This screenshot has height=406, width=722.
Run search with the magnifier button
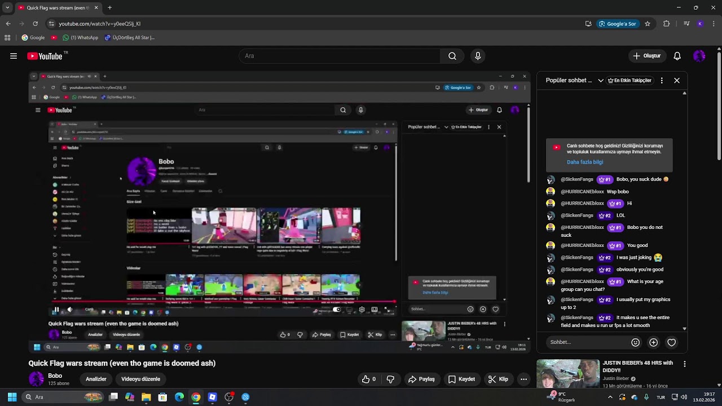(452, 56)
